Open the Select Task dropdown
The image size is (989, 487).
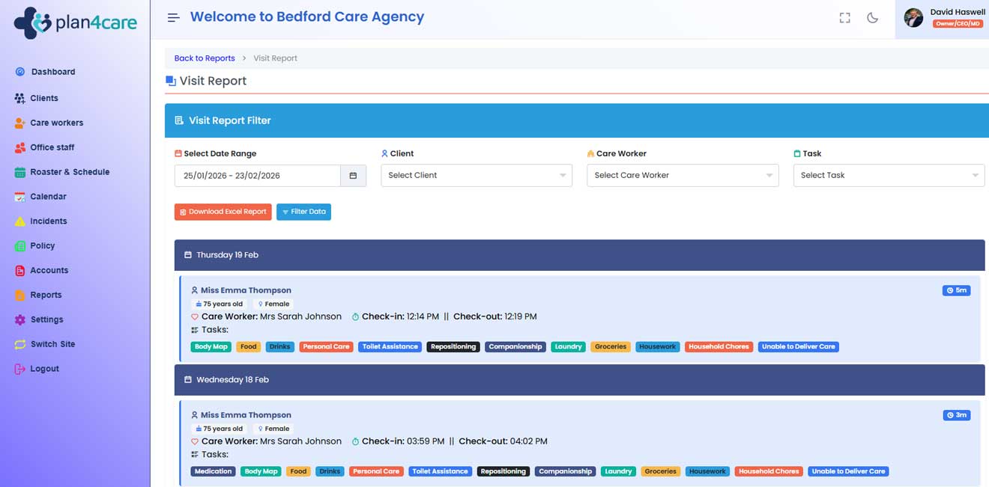click(x=889, y=176)
